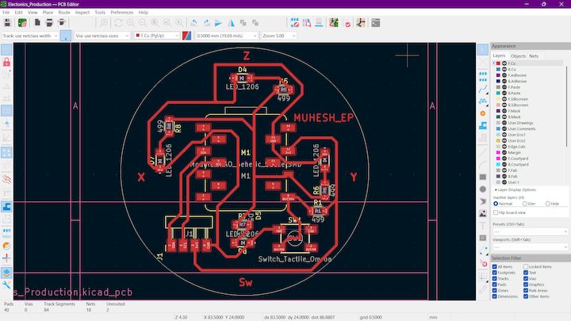Open the Zoom 5.00 dropdown
The height and width of the screenshot is (321, 571).
point(278,36)
